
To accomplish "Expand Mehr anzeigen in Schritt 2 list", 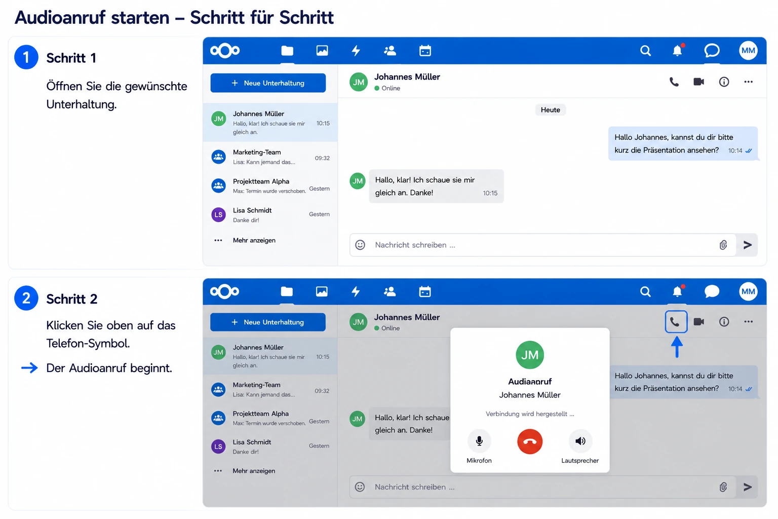I will pyautogui.click(x=254, y=471).
